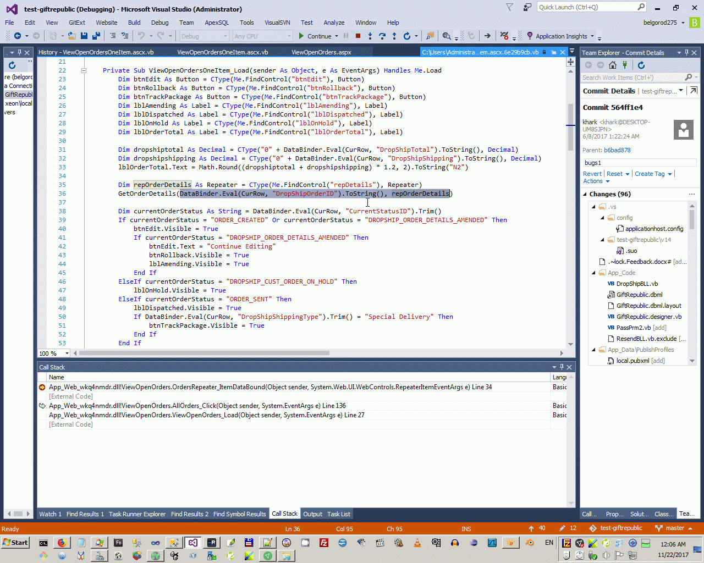Toggle auto-hide pin on Team Explorer panel
The height and width of the screenshot is (563, 704).
point(686,53)
